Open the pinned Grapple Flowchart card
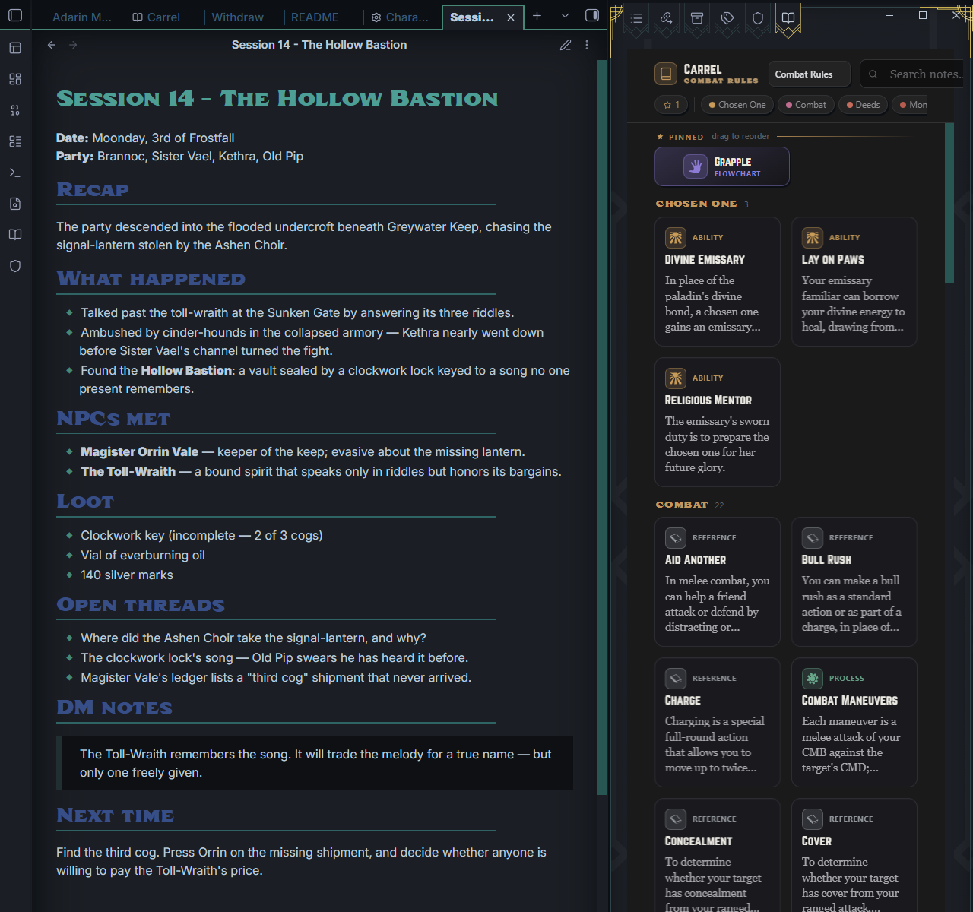Image resolution: width=973 pixels, height=912 pixels. (722, 166)
